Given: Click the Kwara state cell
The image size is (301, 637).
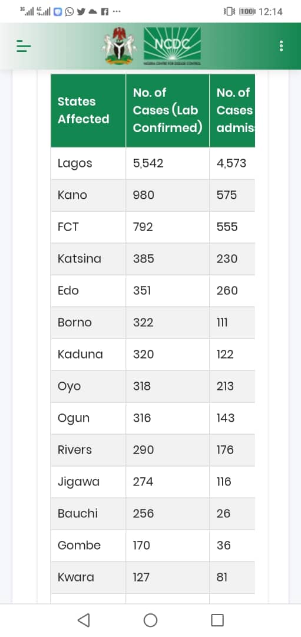Looking at the screenshot, I should click(x=88, y=577).
